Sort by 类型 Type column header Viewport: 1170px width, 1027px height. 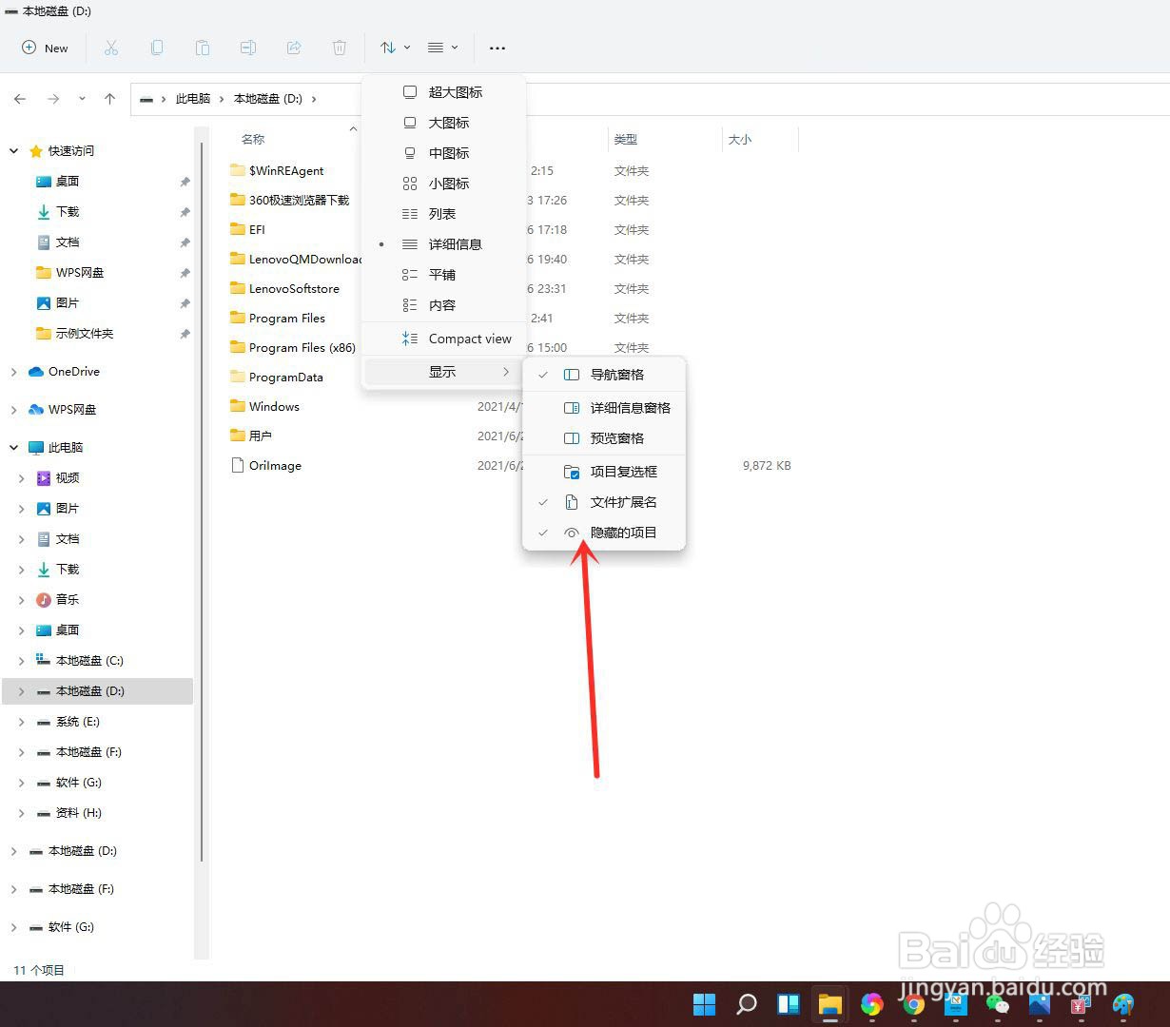pyautogui.click(x=625, y=140)
